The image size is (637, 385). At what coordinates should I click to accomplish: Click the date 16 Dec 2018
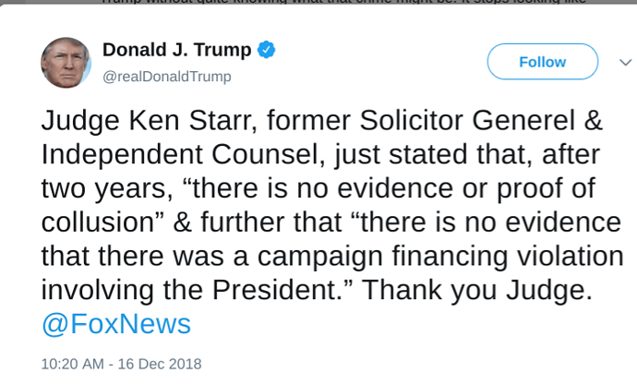click(159, 364)
